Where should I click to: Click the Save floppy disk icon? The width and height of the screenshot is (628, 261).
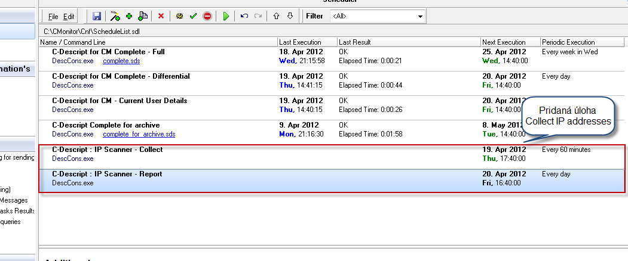click(97, 16)
